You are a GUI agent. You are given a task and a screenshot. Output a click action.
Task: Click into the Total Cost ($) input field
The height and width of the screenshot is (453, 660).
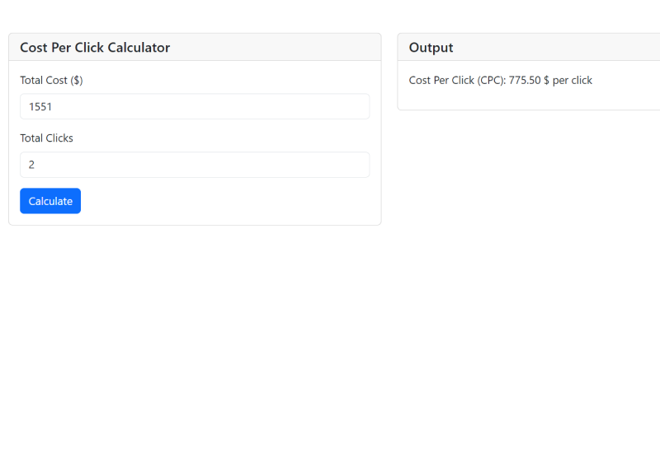pos(195,106)
